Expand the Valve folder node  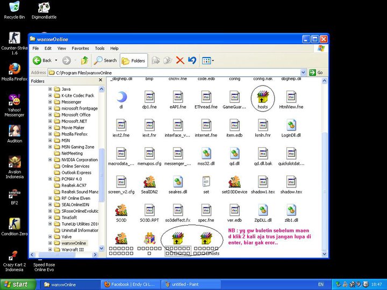coord(50,236)
